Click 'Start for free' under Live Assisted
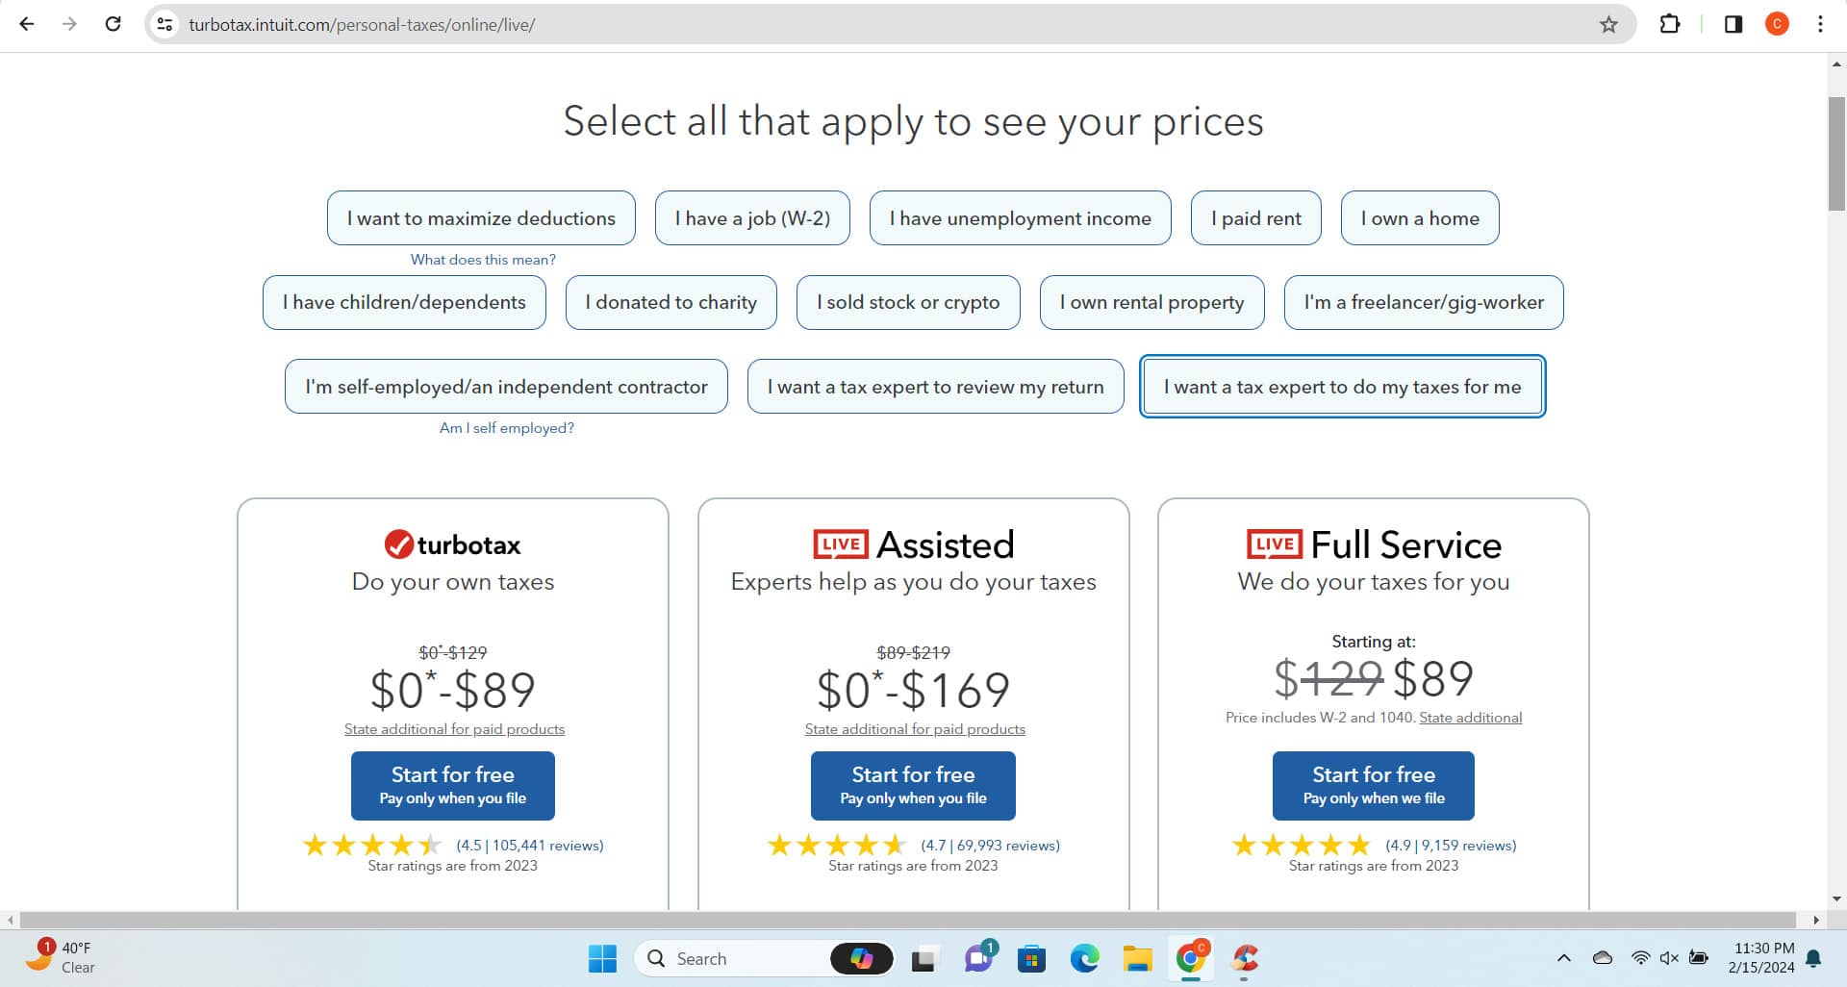1847x987 pixels. coord(913,786)
